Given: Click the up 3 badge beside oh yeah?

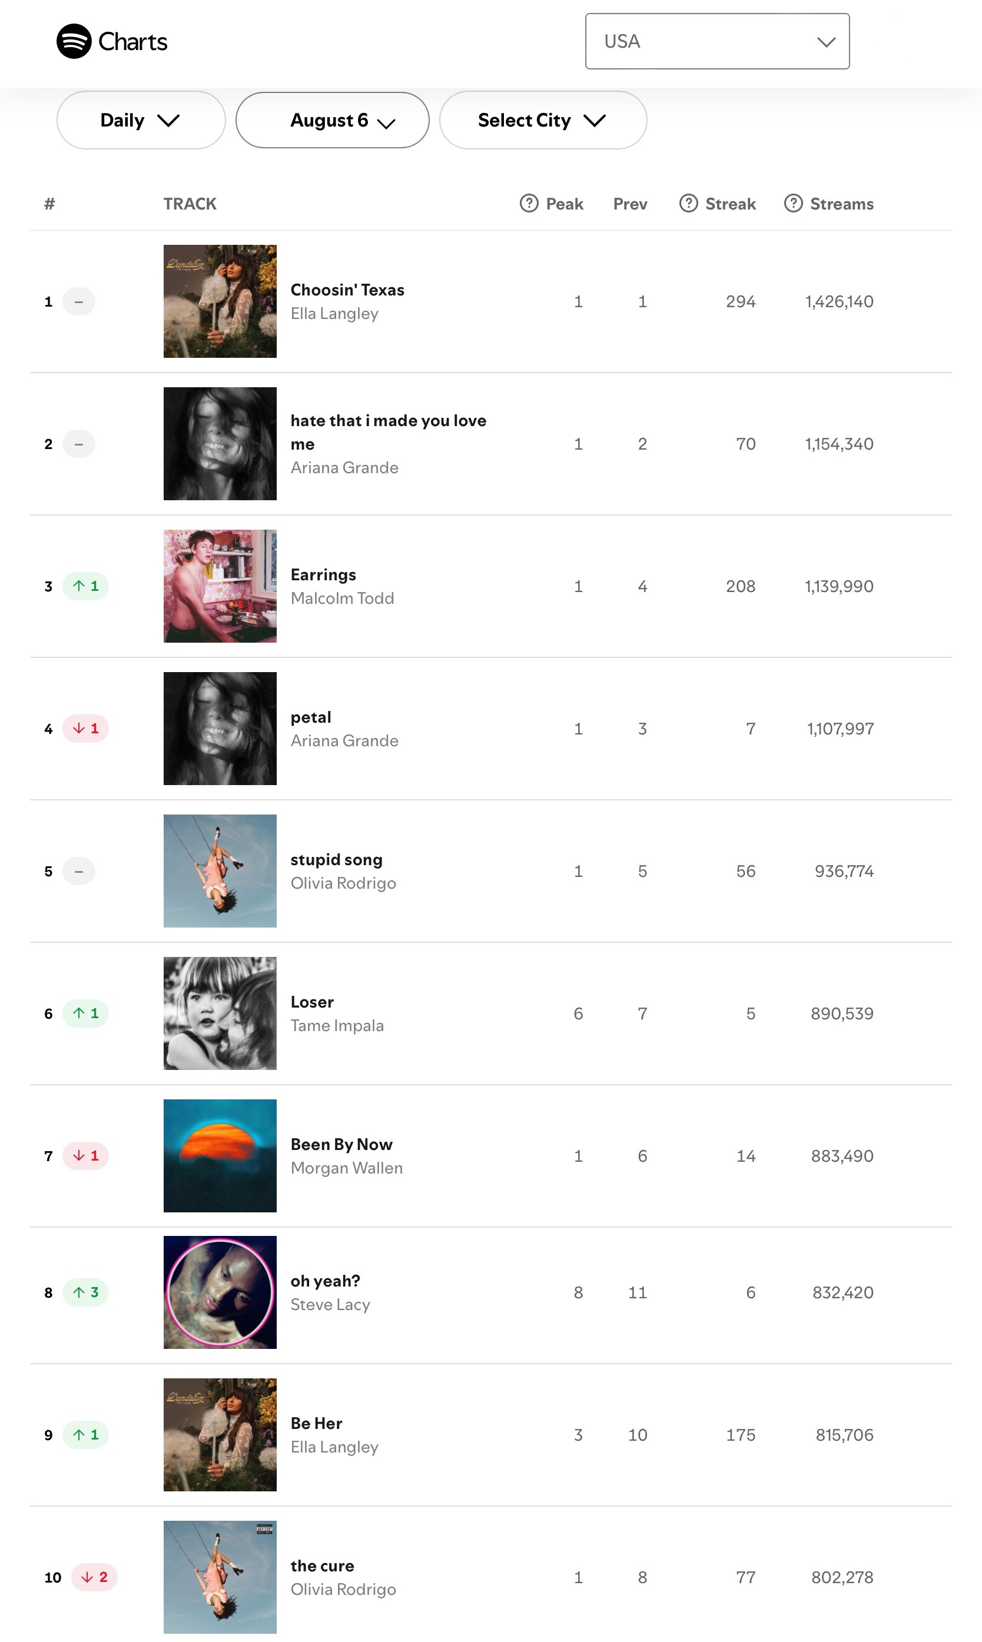Looking at the screenshot, I should [85, 1291].
